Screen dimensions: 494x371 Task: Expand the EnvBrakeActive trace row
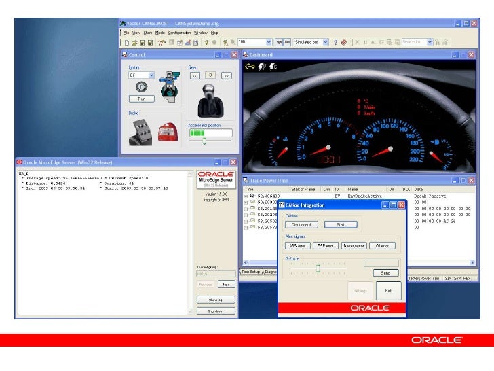[x=246, y=196]
